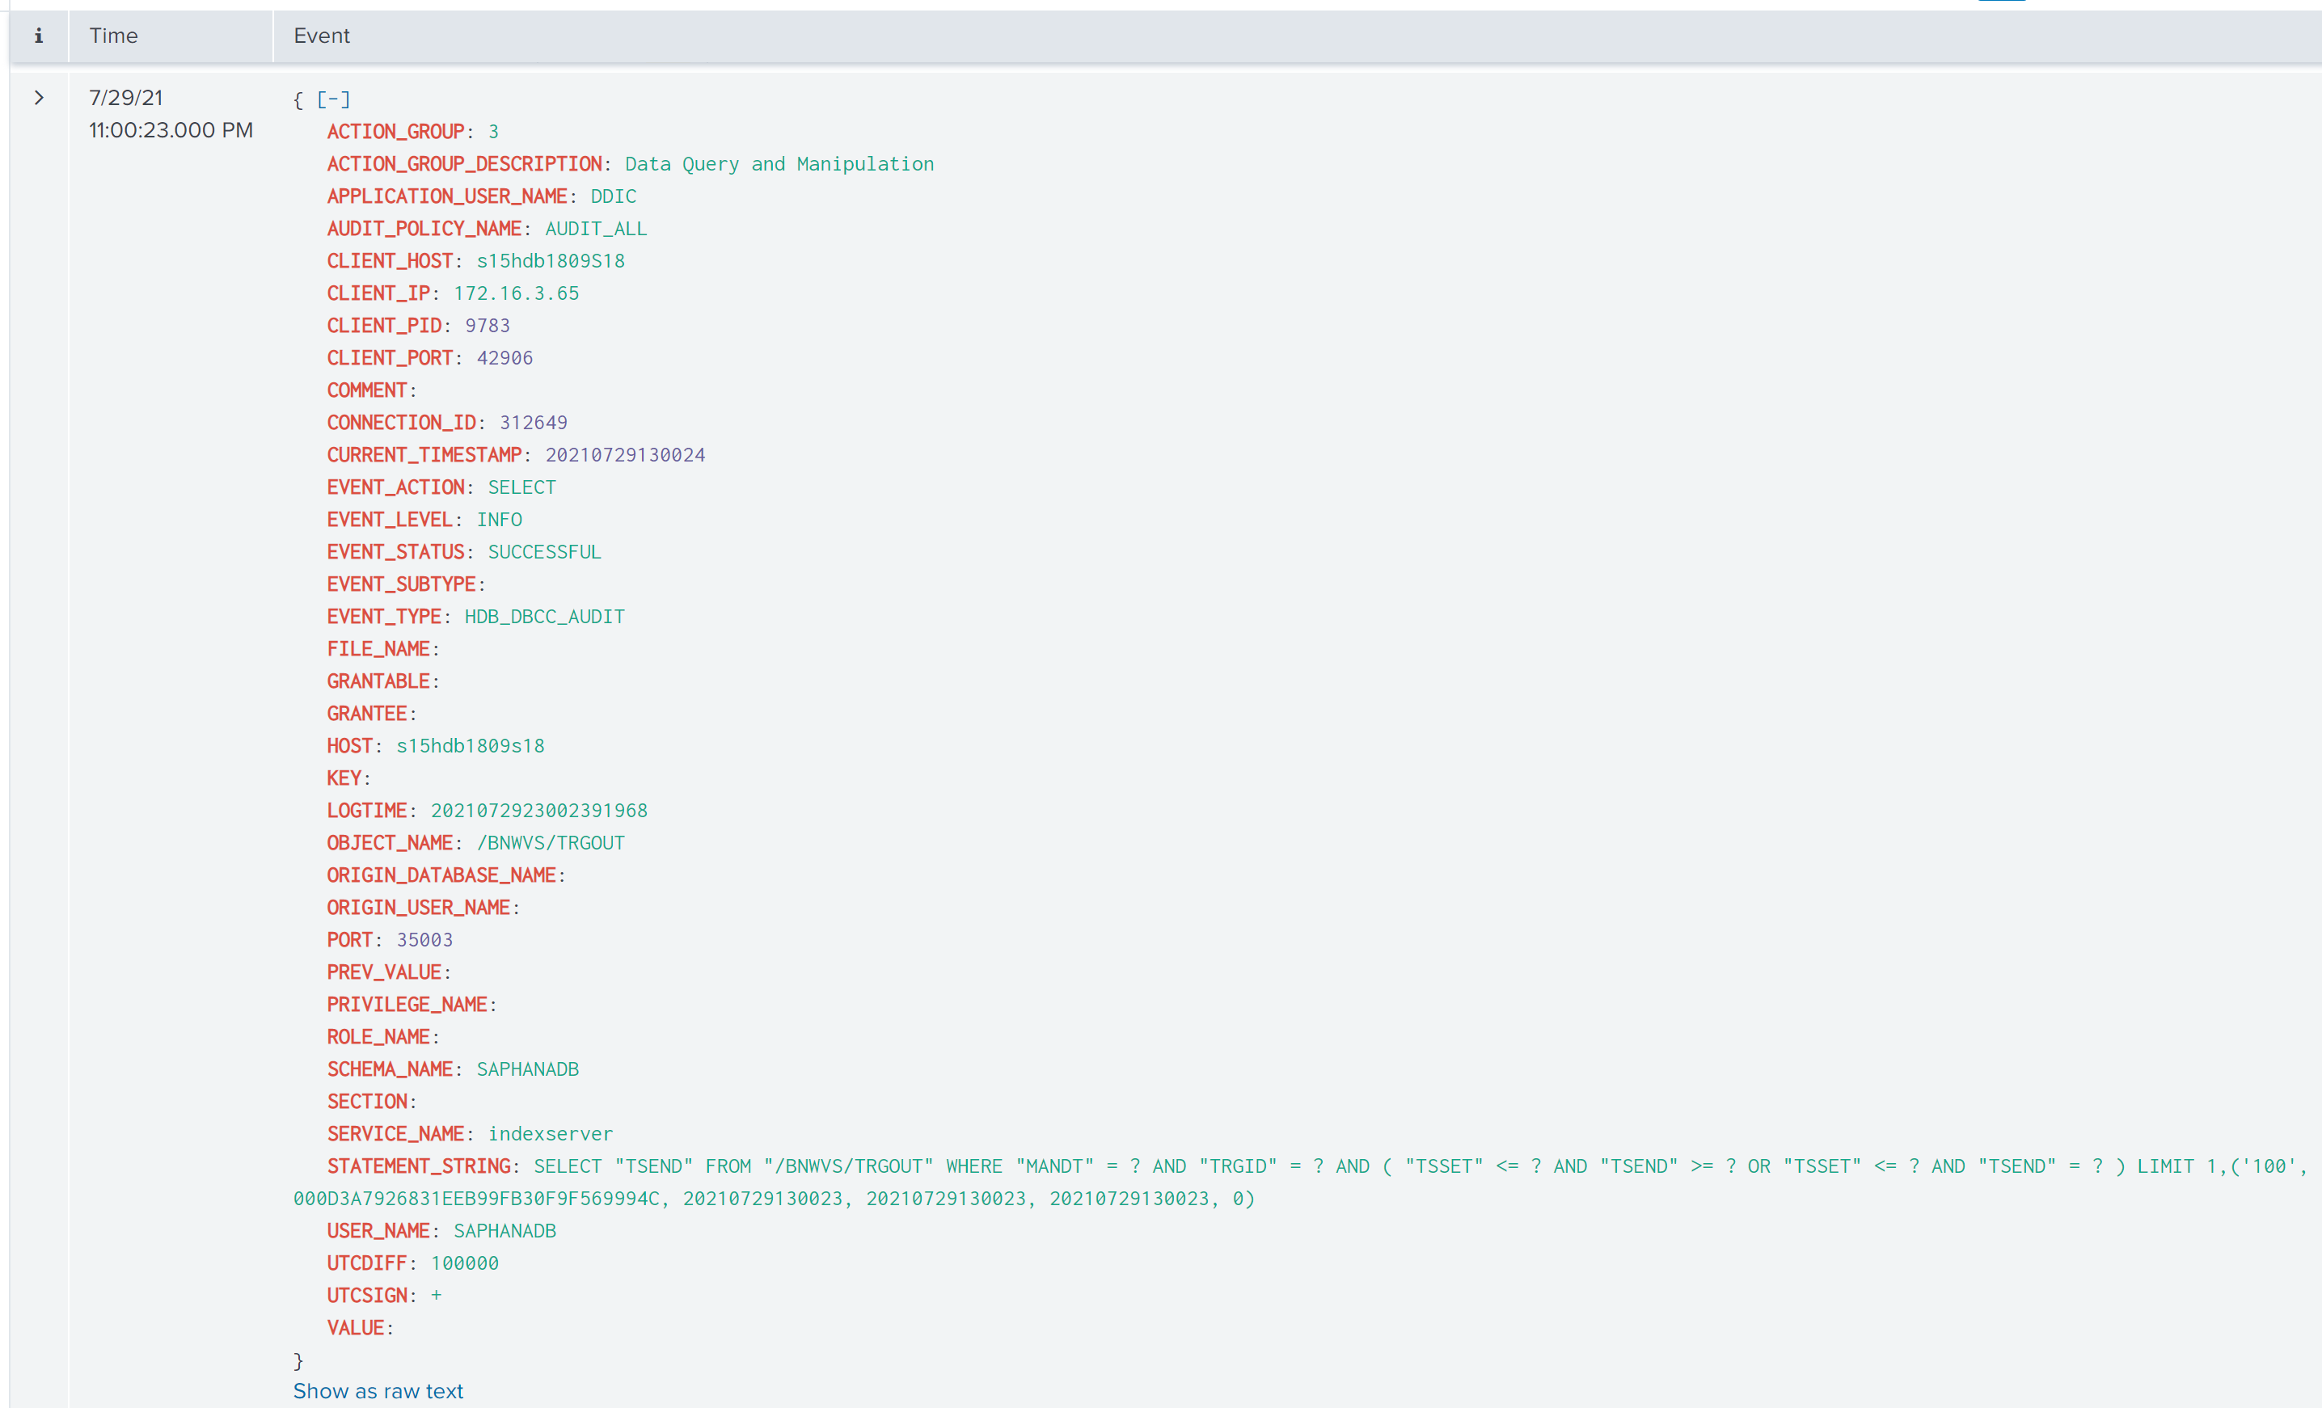Select the AUDIT_ALL policy name value

click(x=596, y=229)
